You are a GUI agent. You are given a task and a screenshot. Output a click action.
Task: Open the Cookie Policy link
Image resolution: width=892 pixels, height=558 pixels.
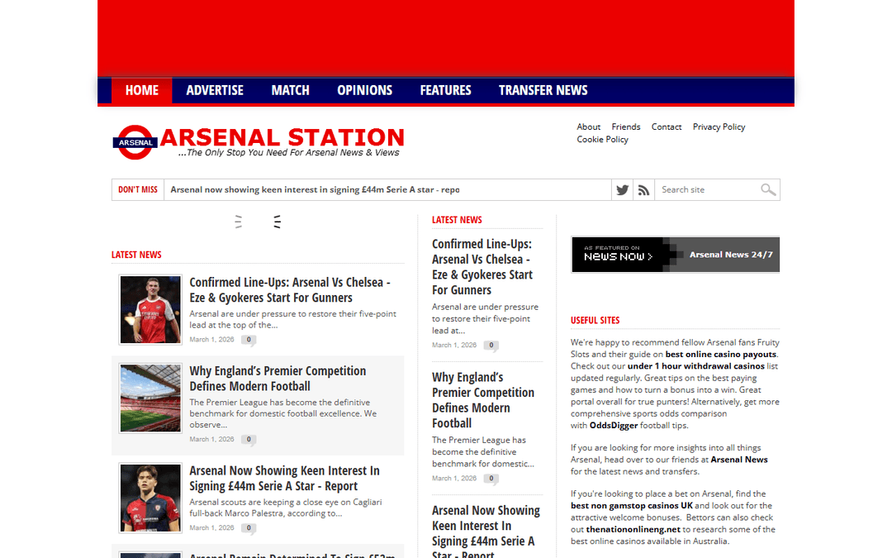pos(602,140)
